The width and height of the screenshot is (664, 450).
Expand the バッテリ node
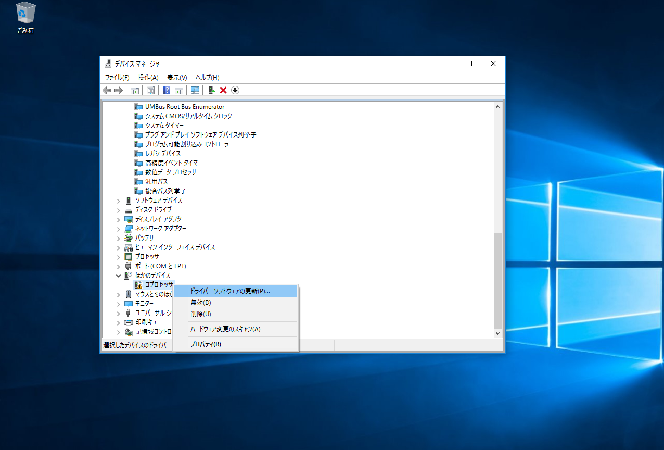[119, 238]
